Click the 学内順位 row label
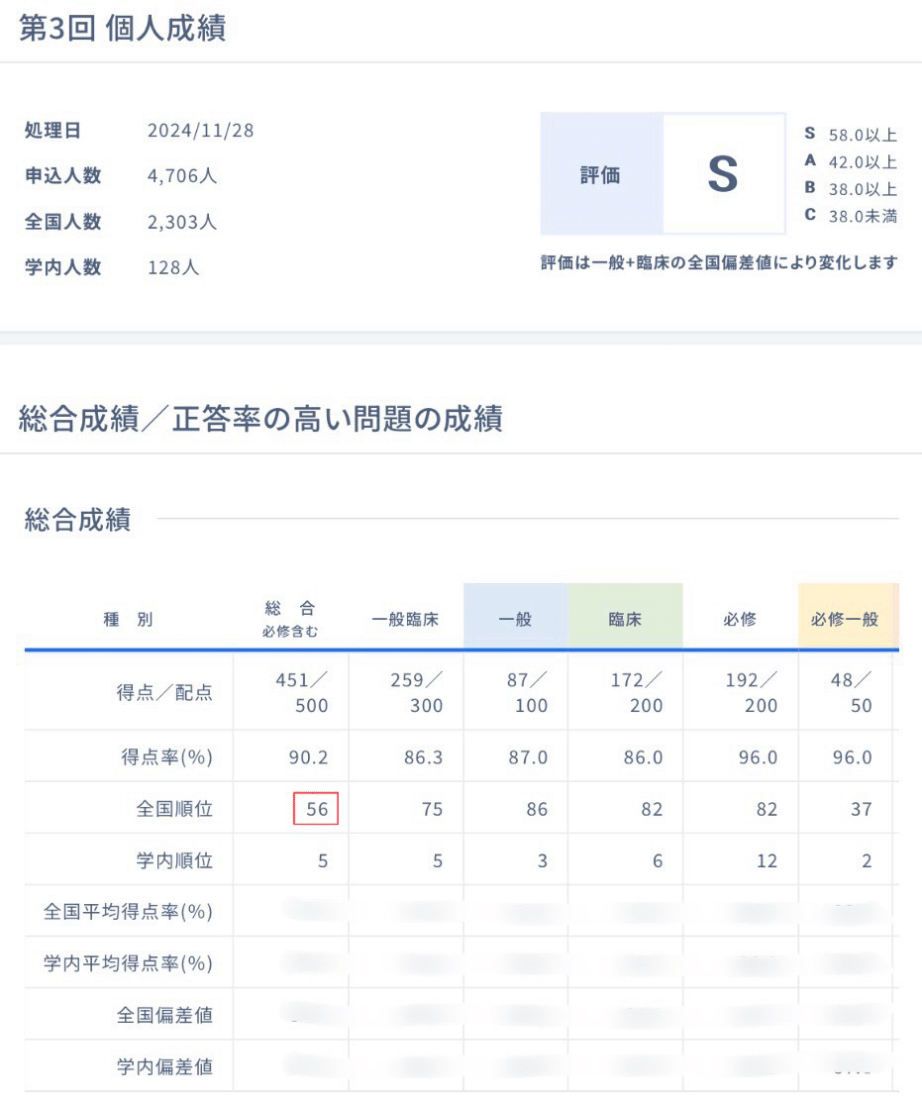Screen dimensions: 922x1104 pos(174,860)
